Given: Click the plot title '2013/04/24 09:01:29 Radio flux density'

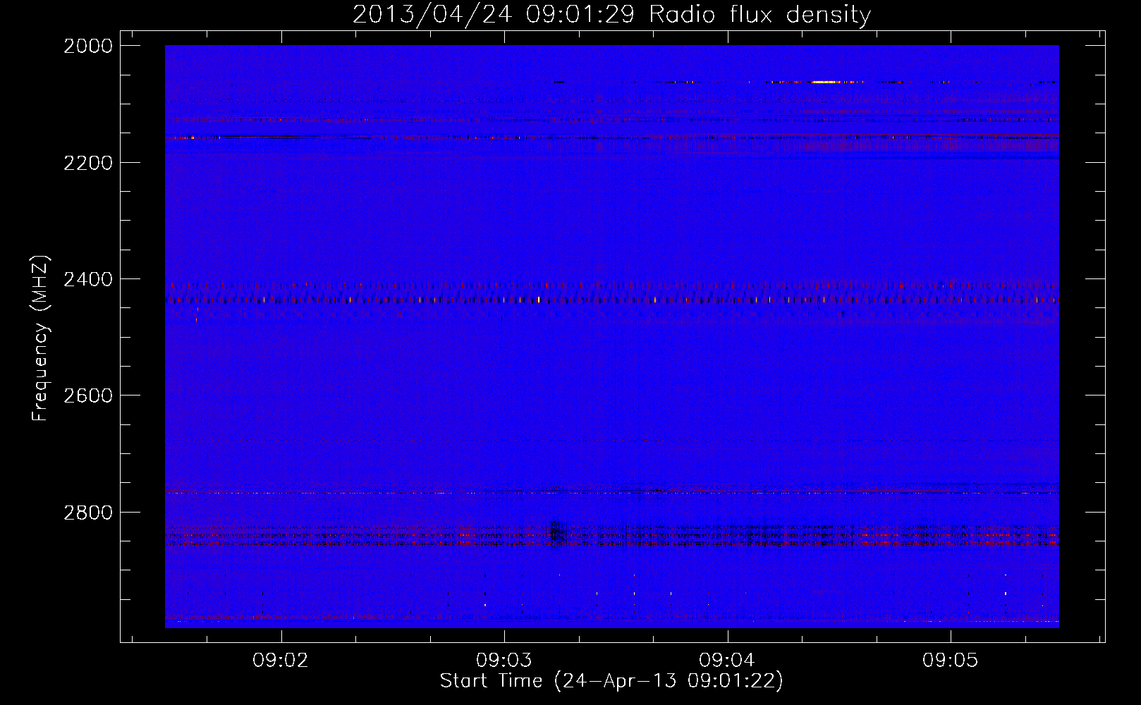Looking at the screenshot, I should (611, 14).
